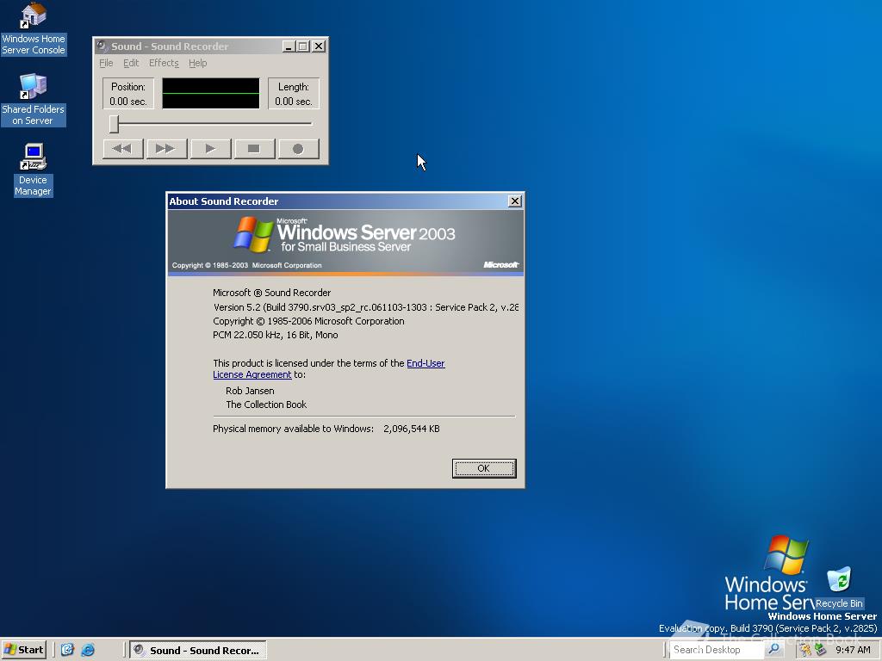Image resolution: width=882 pixels, height=661 pixels.
Task: Minimize the Sound Recorder window
Action: [x=289, y=46]
